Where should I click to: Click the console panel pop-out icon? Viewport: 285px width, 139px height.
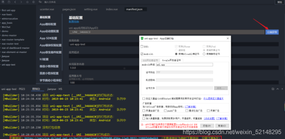(x=273, y=89)
